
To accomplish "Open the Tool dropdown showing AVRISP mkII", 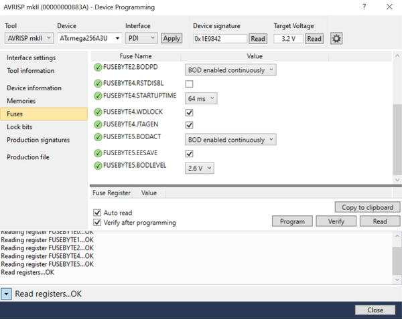I will click(29, 38).
